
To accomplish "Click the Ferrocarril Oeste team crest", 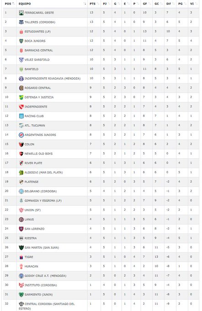I will (x=21, y=13).
